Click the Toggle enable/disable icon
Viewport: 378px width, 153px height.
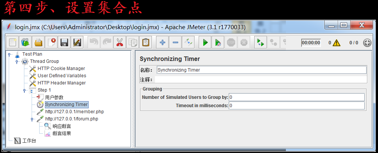[x=188, y=43]
